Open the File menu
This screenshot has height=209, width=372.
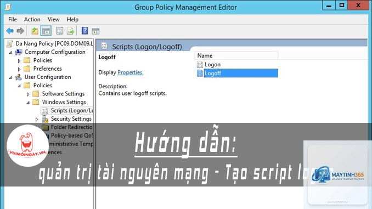click(x=13, y=19)
